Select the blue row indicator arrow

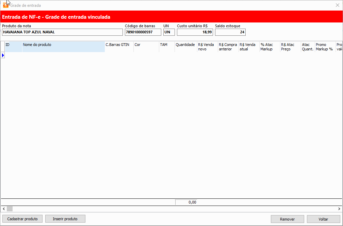click(3, 55)
